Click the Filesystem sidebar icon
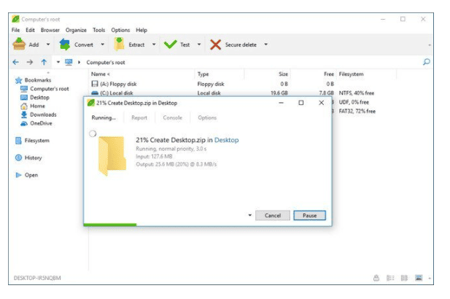This screenshot has height=299, width=450. point(18,140)
